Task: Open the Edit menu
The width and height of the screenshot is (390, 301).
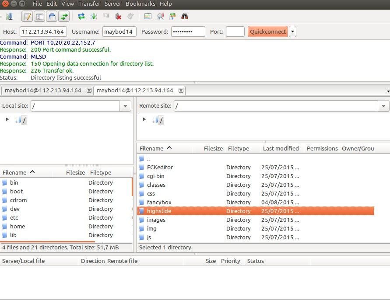Action: click(52, 4)
